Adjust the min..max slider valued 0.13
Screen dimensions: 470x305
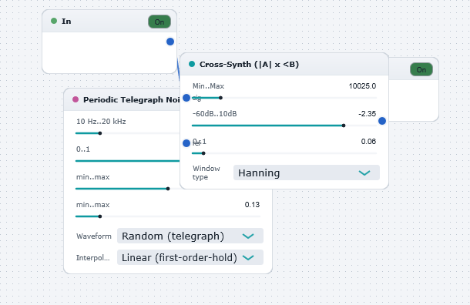click(x=168, y=216)
